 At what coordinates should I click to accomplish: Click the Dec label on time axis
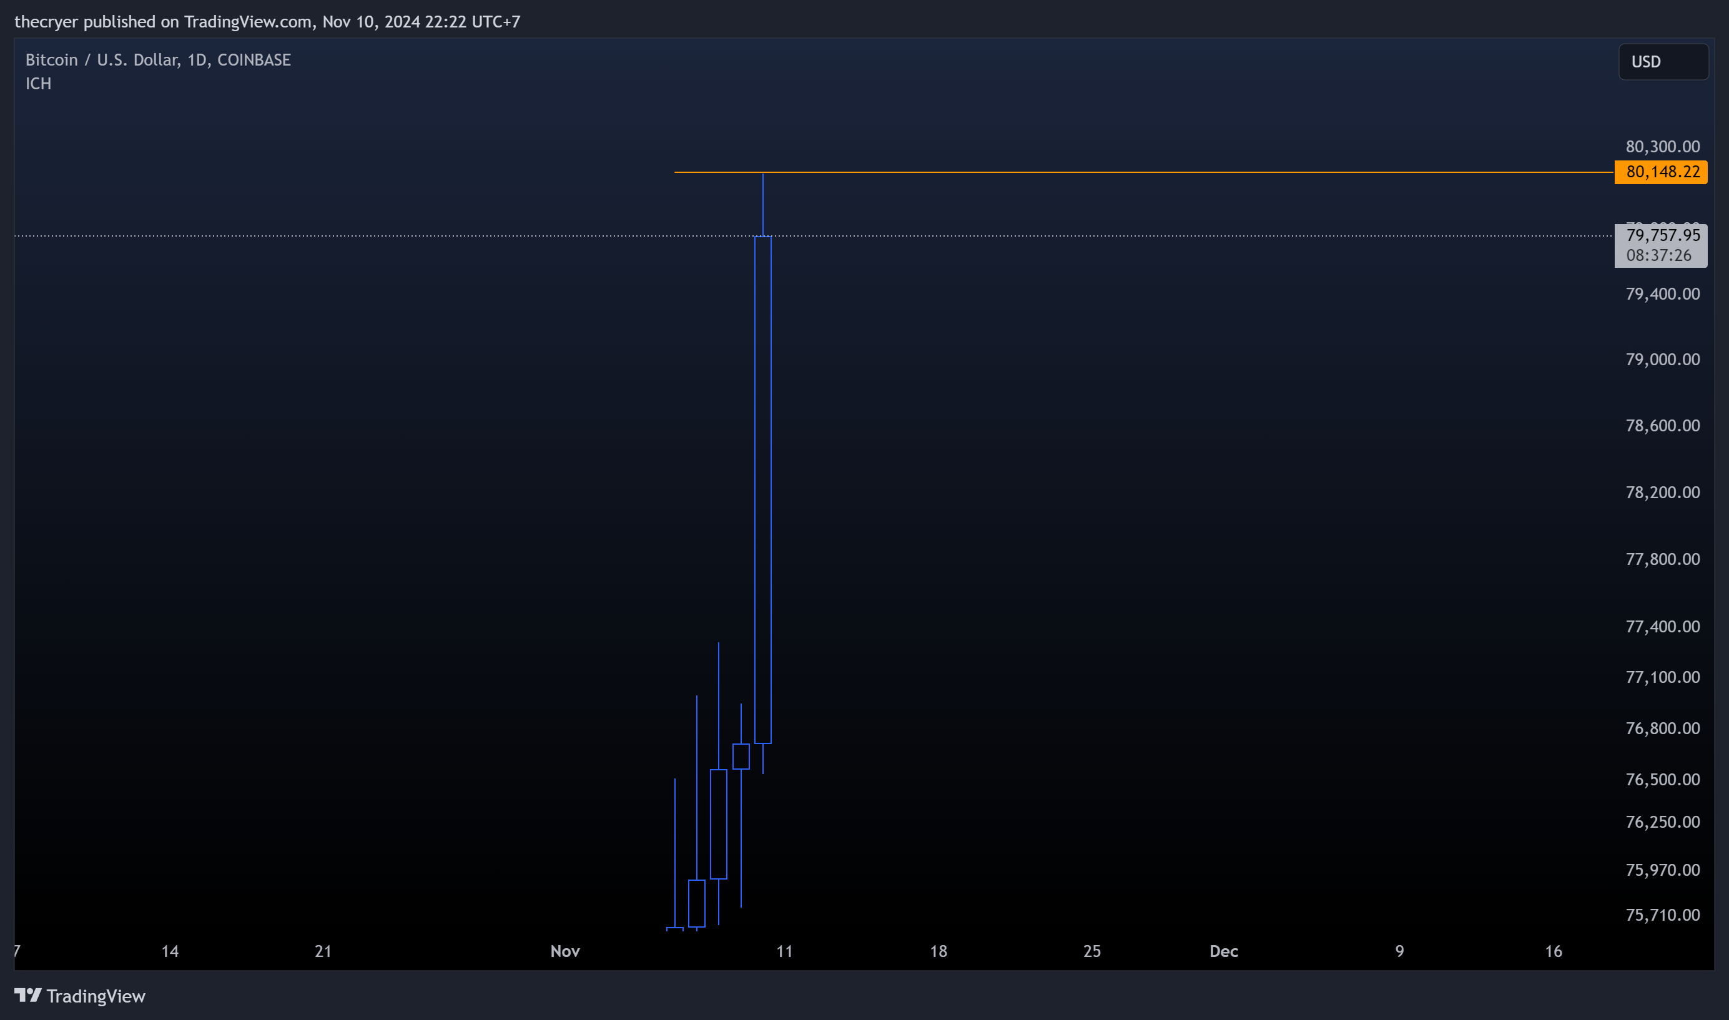[1224, 951]
